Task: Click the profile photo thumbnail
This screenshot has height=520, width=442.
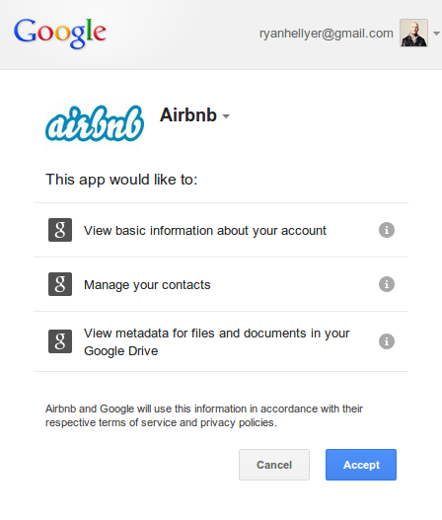Action: point(413,33)
